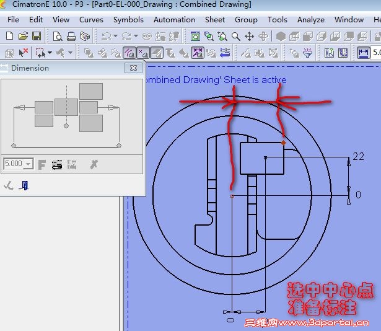Click the Zoom All window icon
Image resolution: width=381 pixels, height=331 pixels.
tap(195, 37)
